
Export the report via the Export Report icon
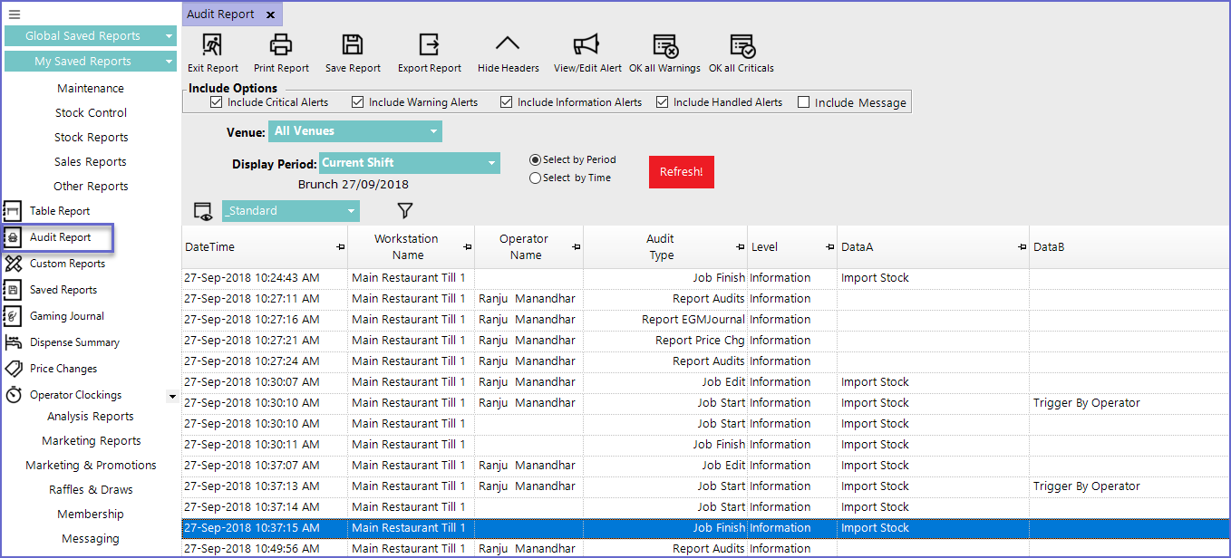[429, 45]
